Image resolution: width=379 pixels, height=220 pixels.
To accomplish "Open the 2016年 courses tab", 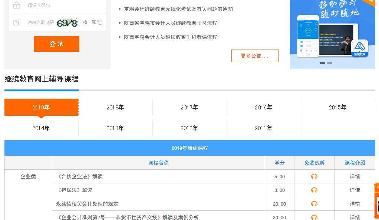I will click(264, 107).
